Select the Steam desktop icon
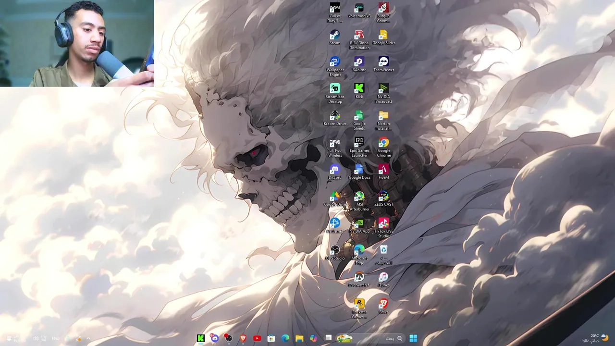615x346 pixels. click(x=335, y=37)
